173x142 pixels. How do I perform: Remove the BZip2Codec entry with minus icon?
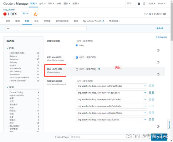[x=150, y=99]
